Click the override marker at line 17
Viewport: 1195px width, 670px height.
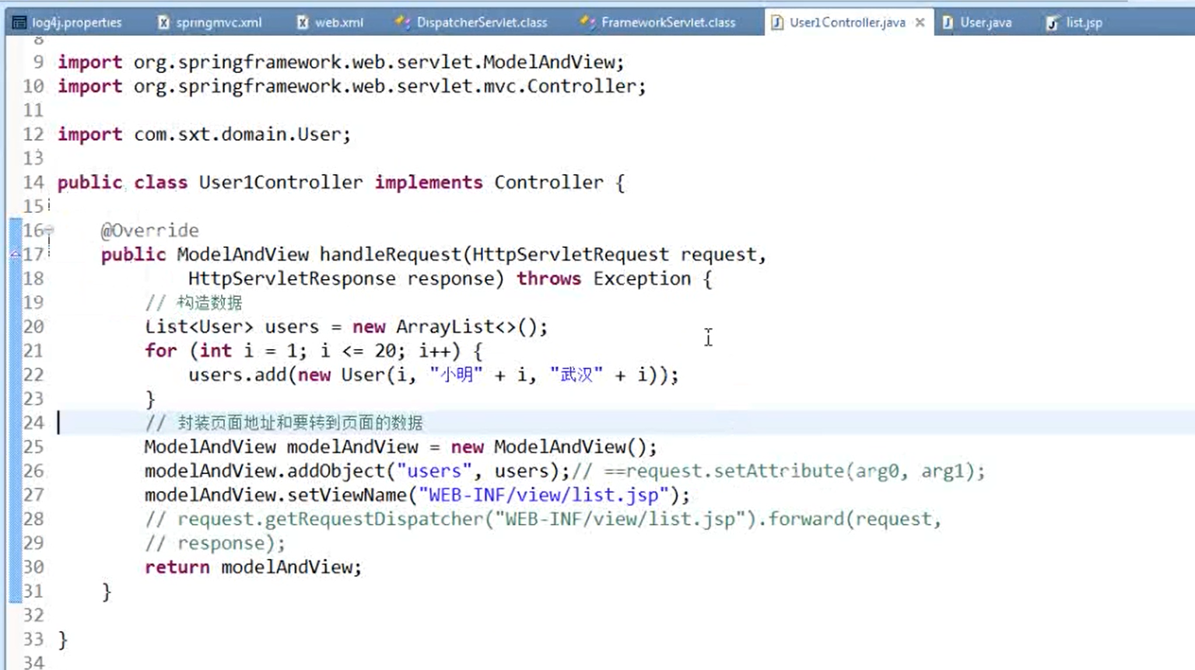(x=15, y=254)
